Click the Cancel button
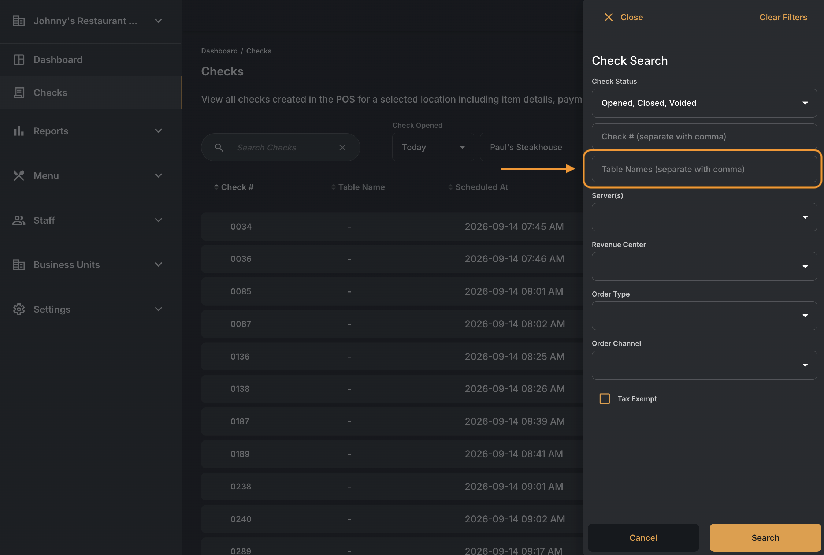 coord(643,538)
